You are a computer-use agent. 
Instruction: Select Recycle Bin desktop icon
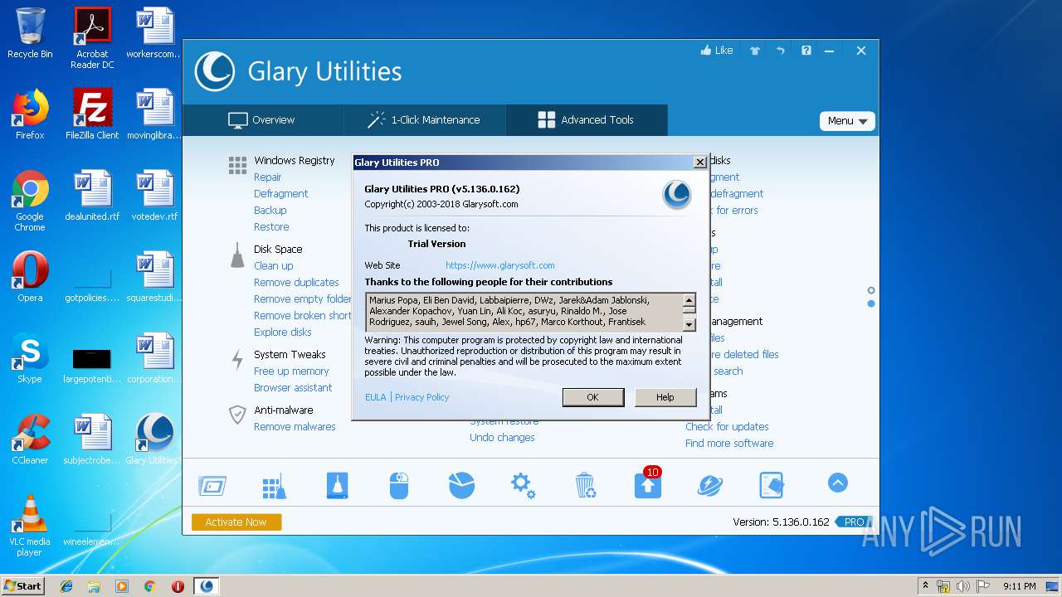(30, 33)
